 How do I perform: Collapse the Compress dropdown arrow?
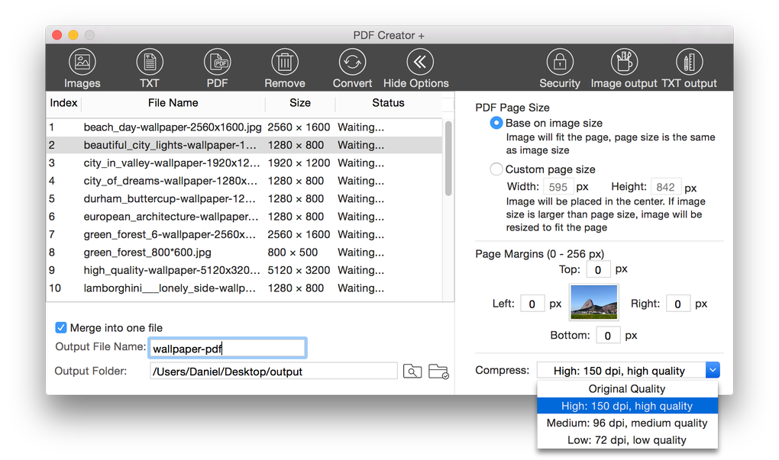713,370
